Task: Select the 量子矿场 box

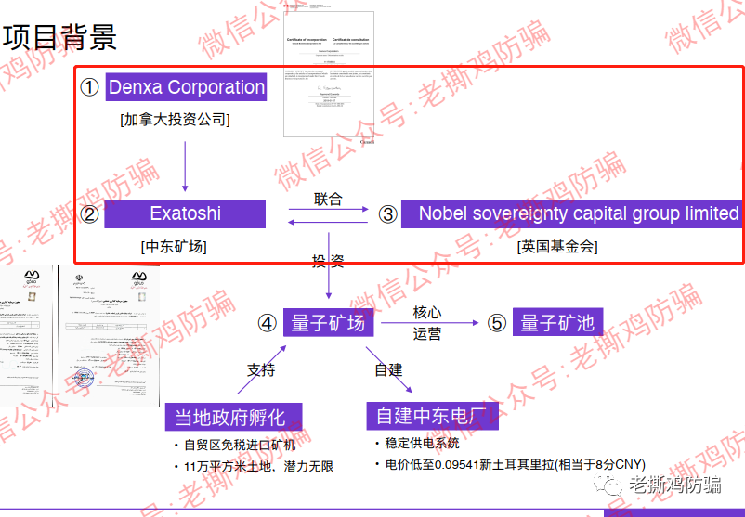Action: coord(328,322)
